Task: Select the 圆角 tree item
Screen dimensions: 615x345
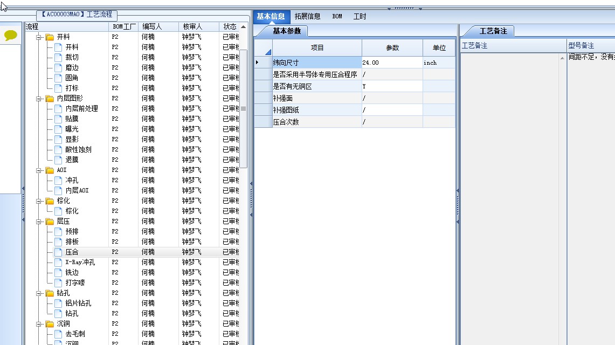Action: click(72, 78)
